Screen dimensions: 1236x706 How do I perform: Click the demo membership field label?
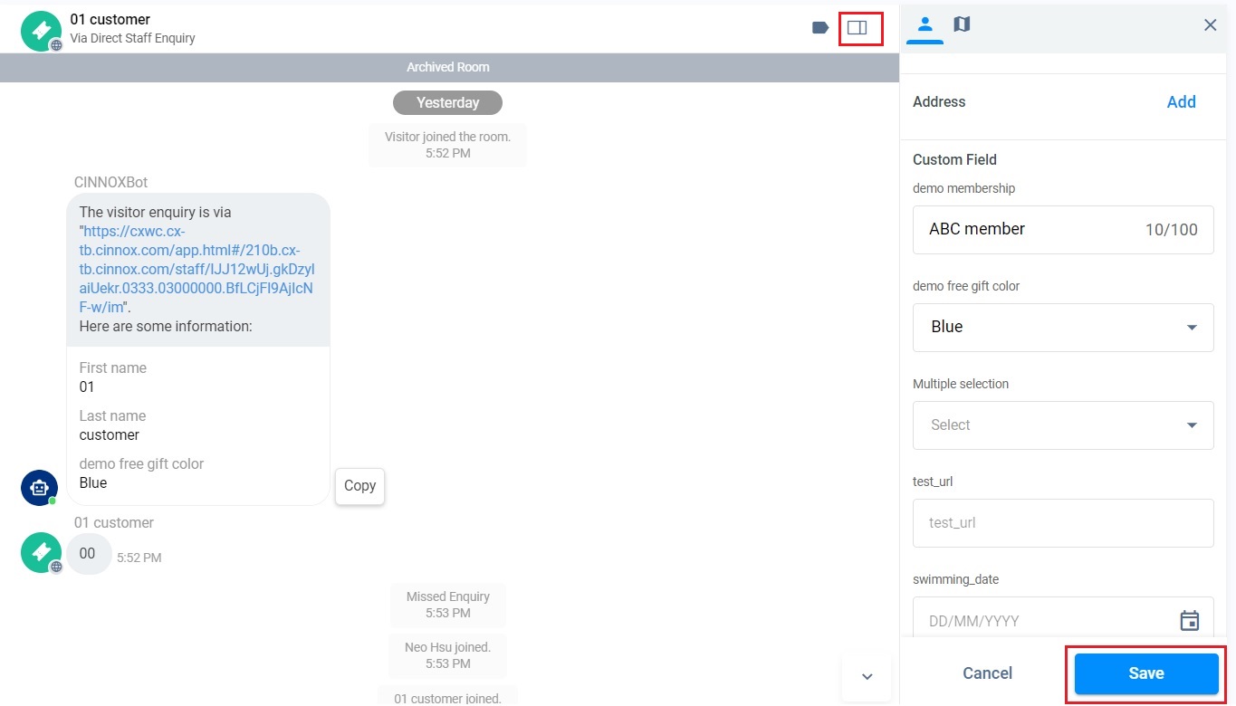tap(963, 188)
